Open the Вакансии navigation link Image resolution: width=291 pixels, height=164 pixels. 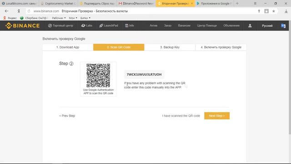coord(184,26)
